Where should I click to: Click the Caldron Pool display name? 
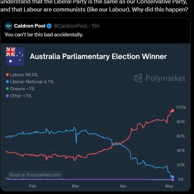click(30, 26)
